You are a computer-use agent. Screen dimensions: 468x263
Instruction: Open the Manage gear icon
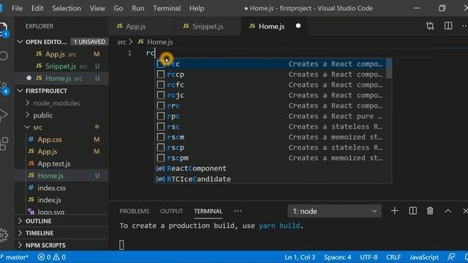pyautogui.click(x=4, y=235)
